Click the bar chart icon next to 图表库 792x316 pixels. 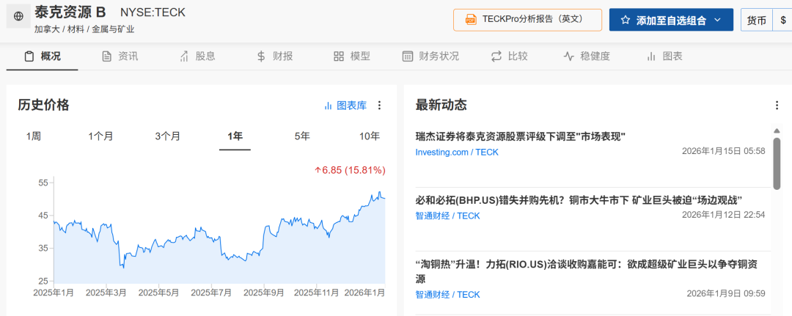click(329, 106)
